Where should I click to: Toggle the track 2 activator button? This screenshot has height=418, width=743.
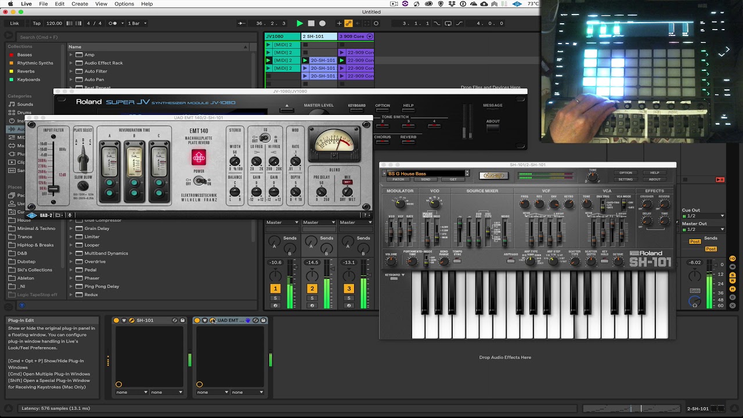pyautogui.click(x=312, y=289)
